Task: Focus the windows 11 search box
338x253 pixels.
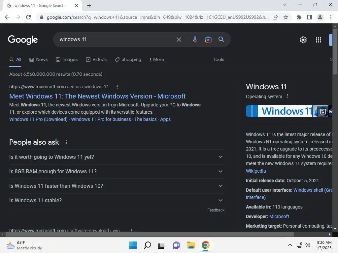Action: (x=117, y=40)
